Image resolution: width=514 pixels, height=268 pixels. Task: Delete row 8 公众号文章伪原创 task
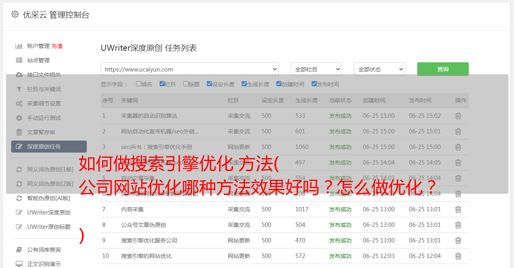458,225
